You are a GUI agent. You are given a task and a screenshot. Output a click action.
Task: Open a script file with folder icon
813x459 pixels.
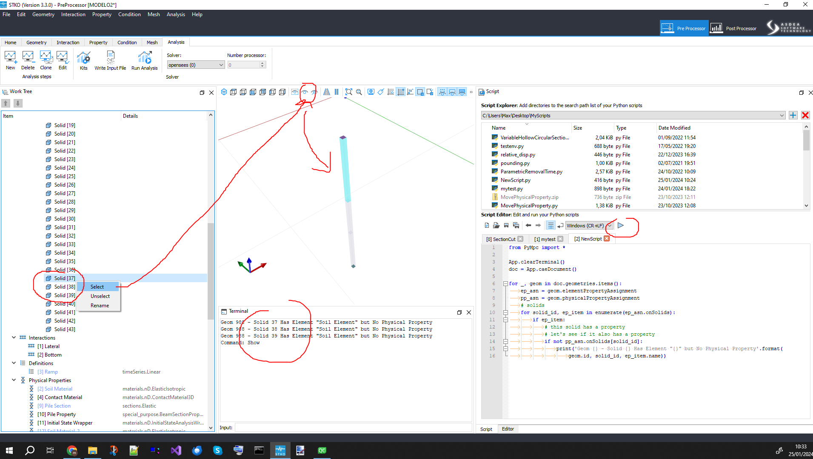(496, 225)
